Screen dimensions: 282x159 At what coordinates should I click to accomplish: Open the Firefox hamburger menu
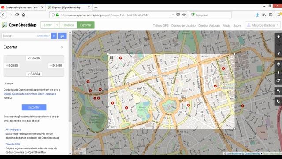[279, 15]
